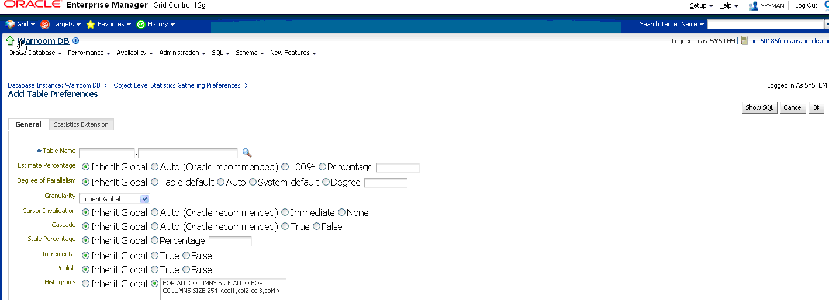Click the Degree value input field
The width and height of the screenshot is (829, 300).
click(386, 183)
